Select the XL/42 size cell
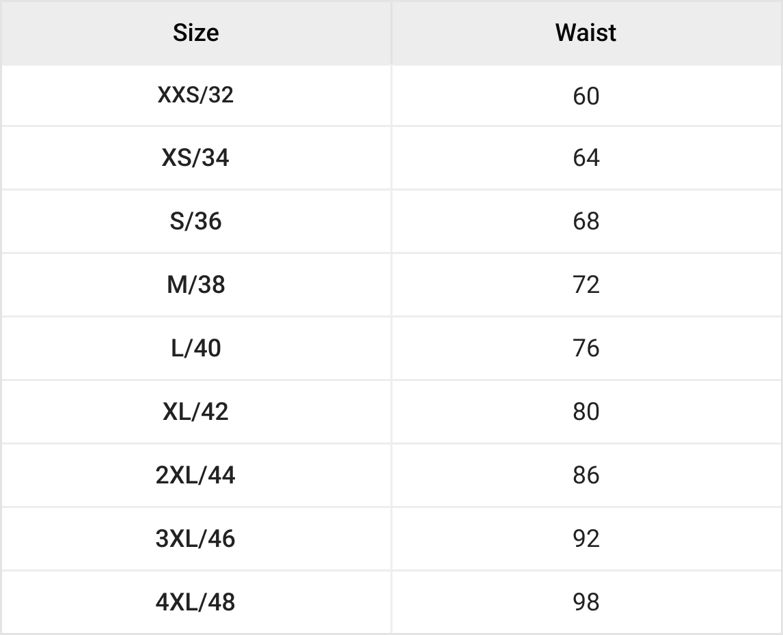 coord(195,411)
